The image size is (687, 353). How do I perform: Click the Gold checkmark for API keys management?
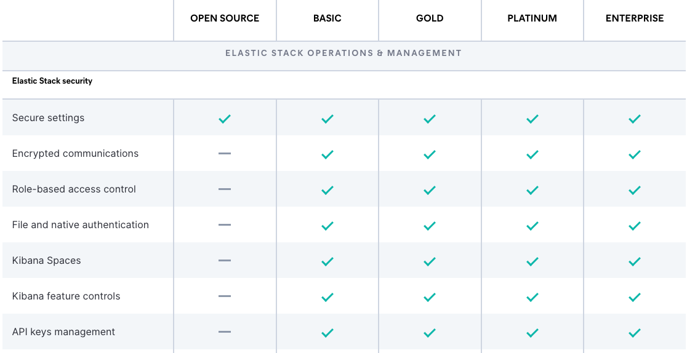430,333
